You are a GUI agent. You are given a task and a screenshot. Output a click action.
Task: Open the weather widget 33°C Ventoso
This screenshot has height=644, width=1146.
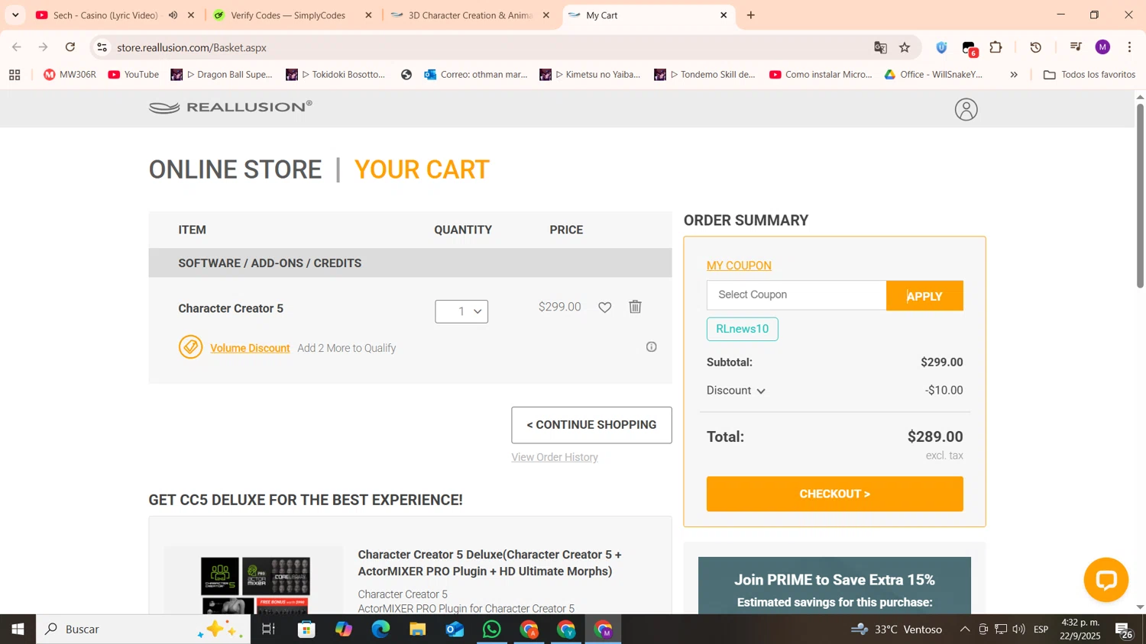tap(896, 630)
